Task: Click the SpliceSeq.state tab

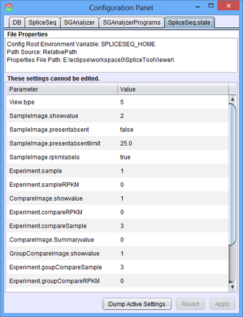Action: tap(189, 22)
